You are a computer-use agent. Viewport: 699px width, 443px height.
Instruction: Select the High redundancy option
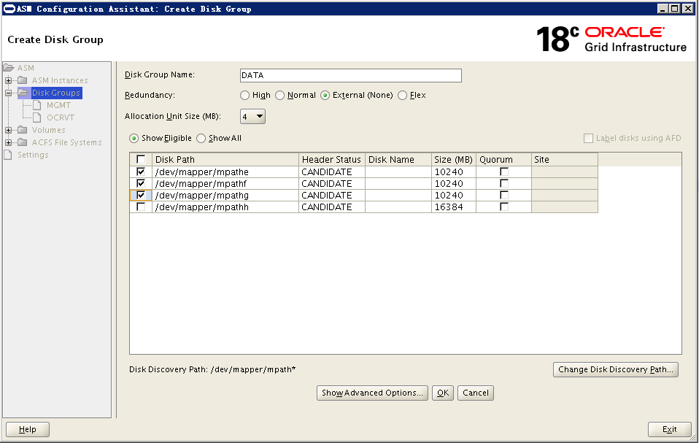[x=244, y=96]
